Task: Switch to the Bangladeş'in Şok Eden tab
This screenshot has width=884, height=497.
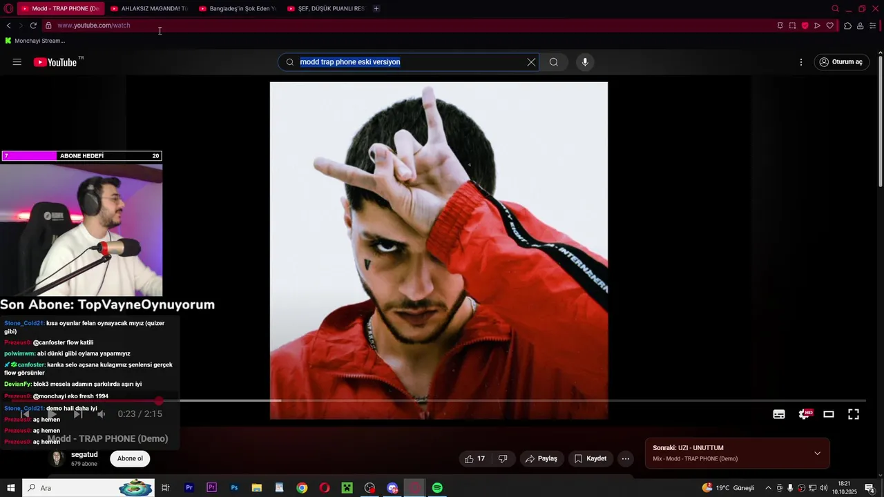Action: tap(238, 8)
